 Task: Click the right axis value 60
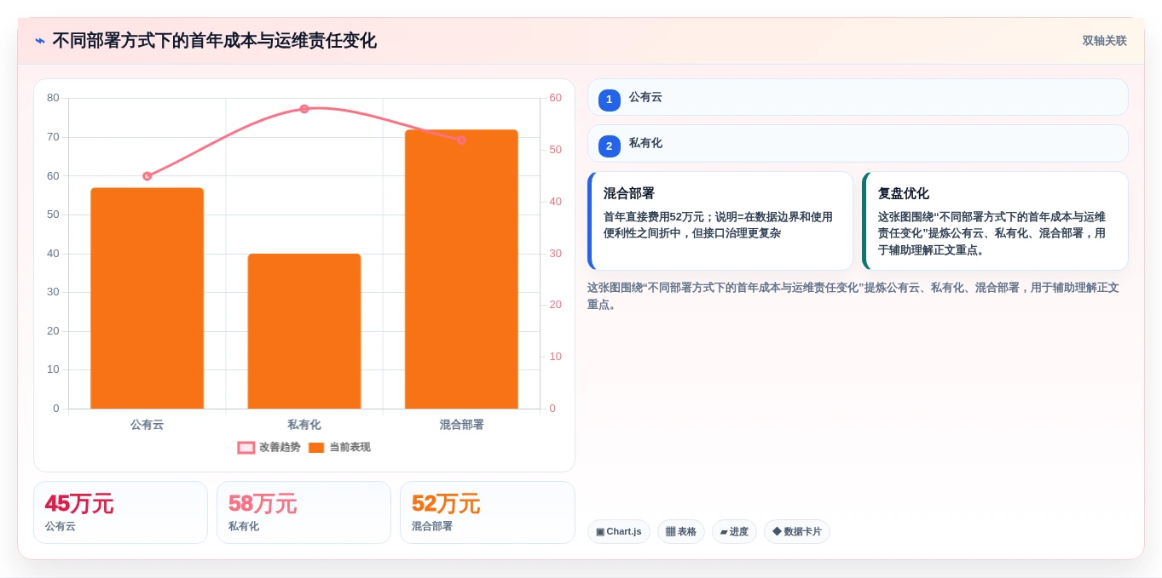pos(555,98)
